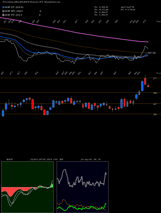Viewport: 161px width, 213px height.
Task: Select the DOW PT: 281.8 legend text
Action: (x=14, y=15)
